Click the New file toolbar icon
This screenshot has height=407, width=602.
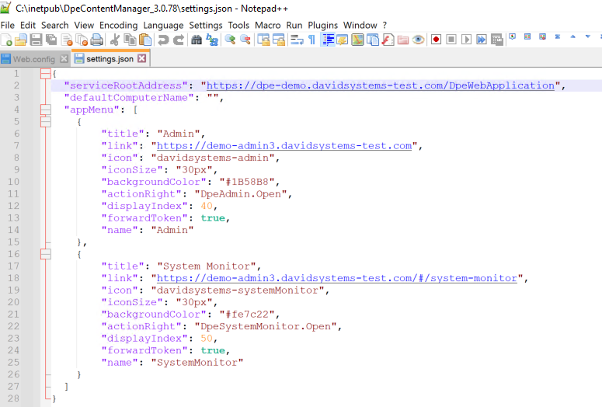6,40
